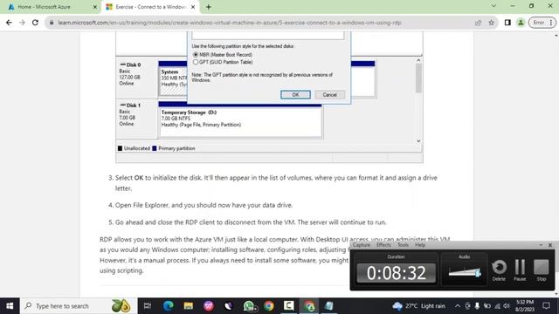Open the Windows Start menu
The height and width of the screenshot is (314, 559).
[10, 306]
